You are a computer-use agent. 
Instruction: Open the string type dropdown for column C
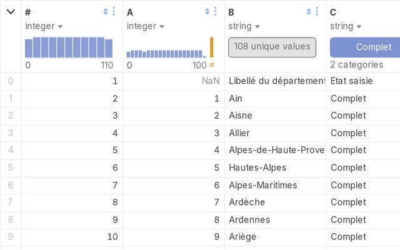point(346,26)
